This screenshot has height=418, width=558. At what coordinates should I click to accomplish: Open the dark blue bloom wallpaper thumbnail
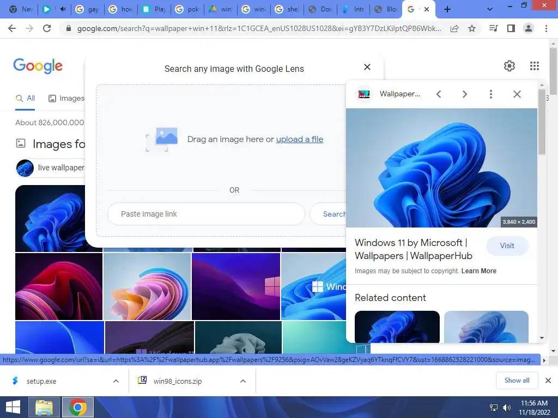50,218
